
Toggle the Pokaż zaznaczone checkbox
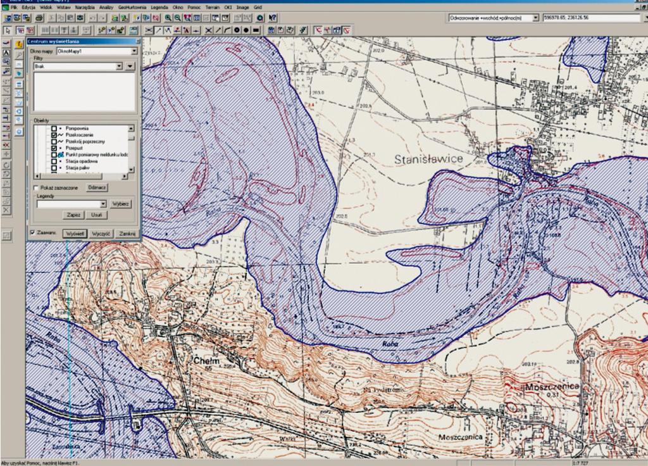36,187
